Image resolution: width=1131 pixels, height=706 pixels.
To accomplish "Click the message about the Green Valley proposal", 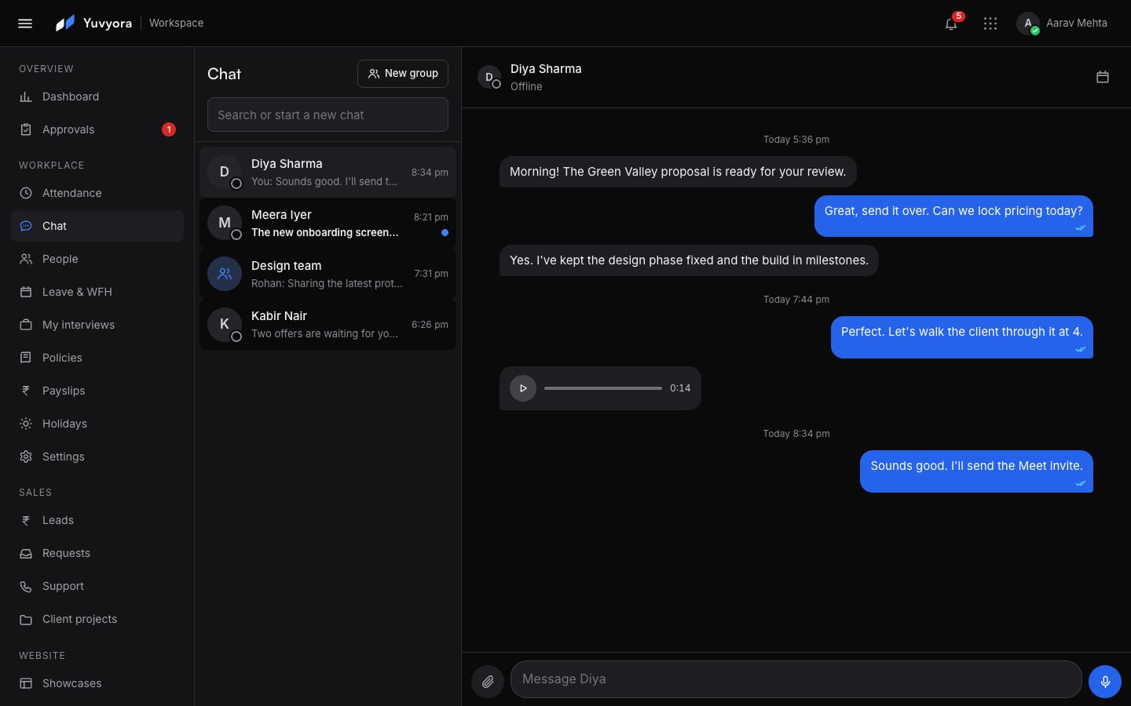I will point(678,172).
